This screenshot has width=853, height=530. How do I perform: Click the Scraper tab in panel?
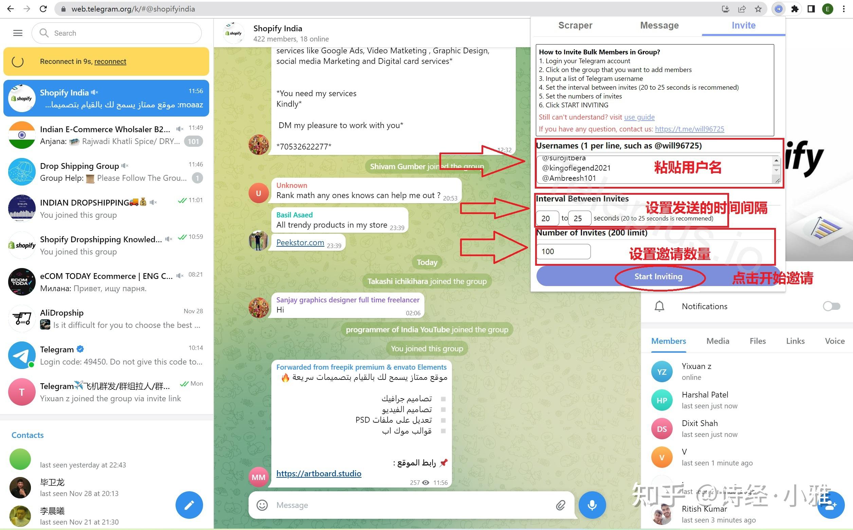click(x=575, y=25)
